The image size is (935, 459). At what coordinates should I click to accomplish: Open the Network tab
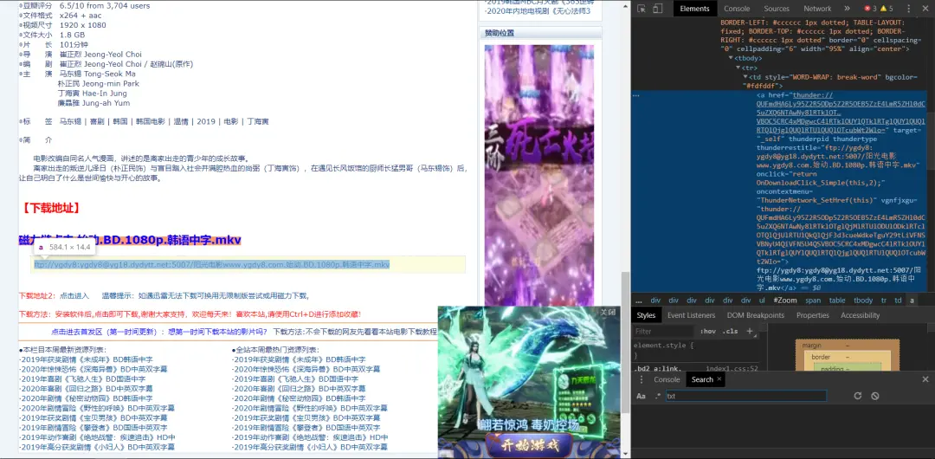pos(817,9)
